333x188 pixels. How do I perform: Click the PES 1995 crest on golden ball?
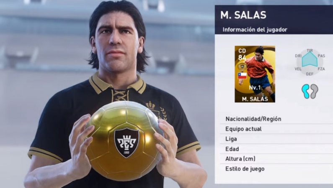pos(126,143)
